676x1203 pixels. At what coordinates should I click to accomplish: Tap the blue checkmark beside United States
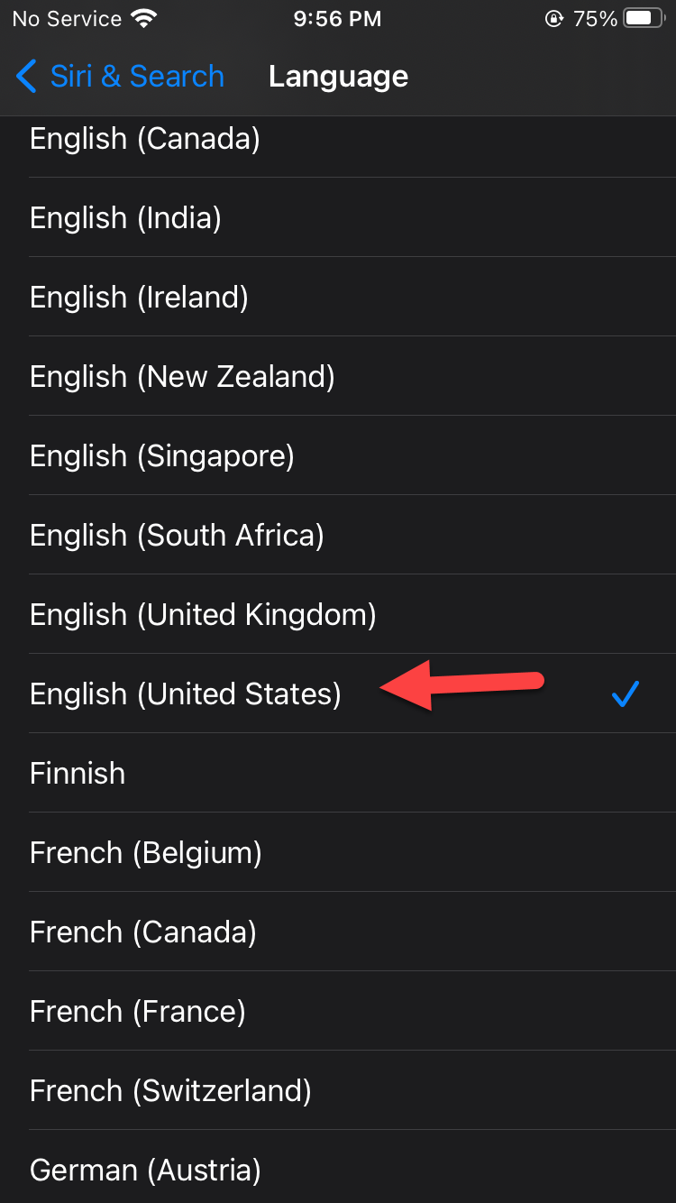tap(625, 693)
